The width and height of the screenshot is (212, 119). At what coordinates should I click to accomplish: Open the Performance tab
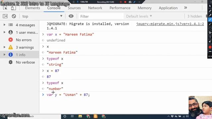pos(120,8)
